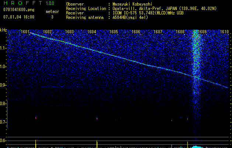Click the 1610 time marker

click(x=224, y=31)
